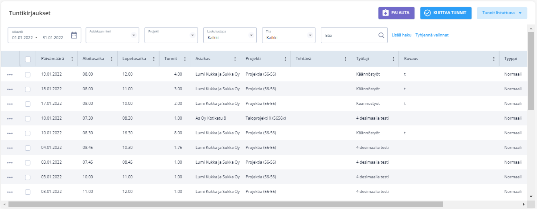This screenshot has height=209, width=537.
Task: Open Tunnit listattuna view dropdown
Action: pyautogui.click(x=502, y=13)
